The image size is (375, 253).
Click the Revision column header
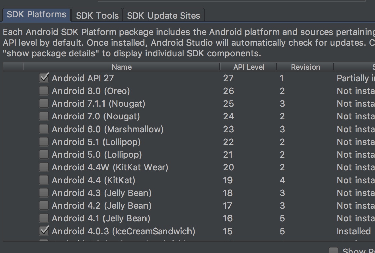305,67
